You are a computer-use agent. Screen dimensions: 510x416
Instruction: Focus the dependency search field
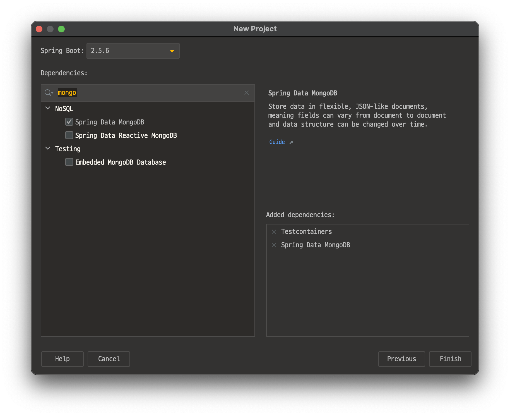pyautogui.click(x=148, y=93)
